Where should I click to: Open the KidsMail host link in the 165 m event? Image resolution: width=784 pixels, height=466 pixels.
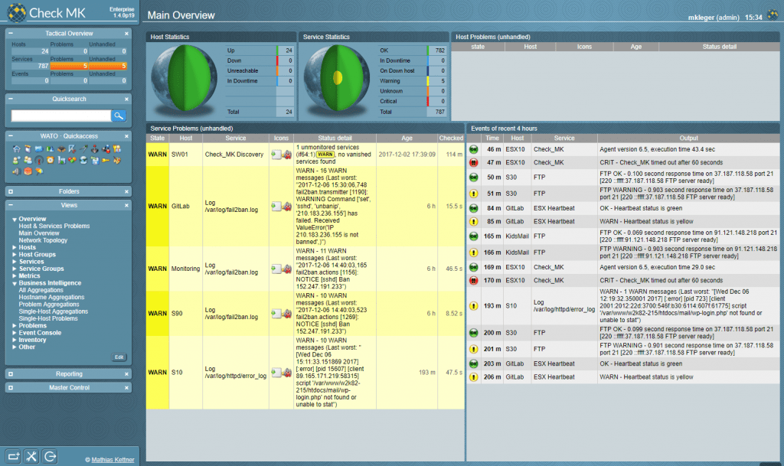pos(517,236)
